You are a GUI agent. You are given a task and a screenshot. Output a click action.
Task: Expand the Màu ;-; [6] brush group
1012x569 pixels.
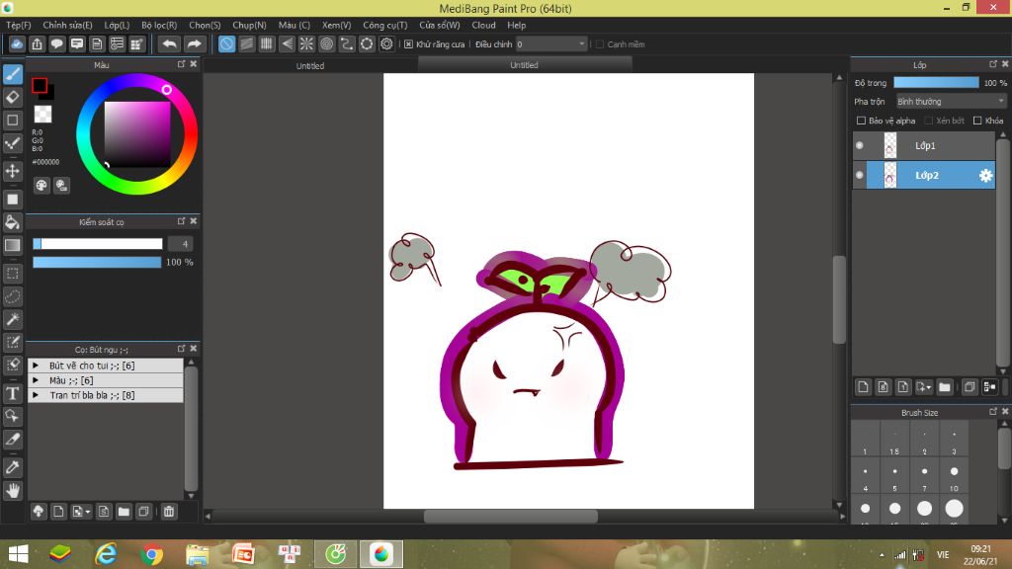[x=37, y=380]
